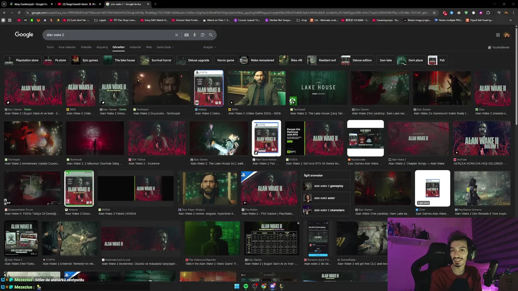Select related search alan wake actor
Viewport: 518px width, 291px height.
[327, 198]
